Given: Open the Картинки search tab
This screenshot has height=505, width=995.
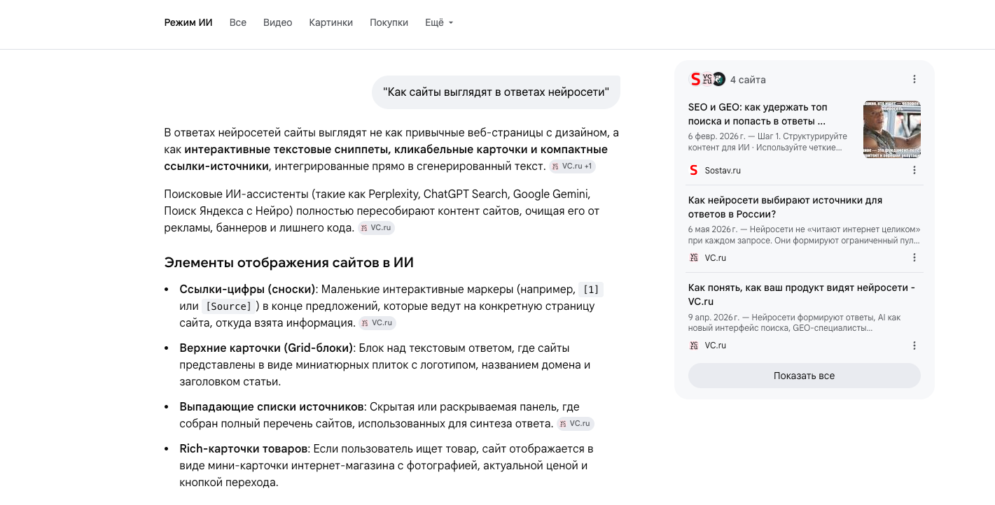Looking at the screenshot, I should pyautogui.click(x=331, y=22).
